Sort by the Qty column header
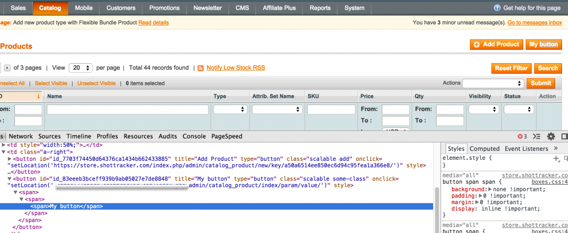Screen dimensions: 568x233 (x=419, y=96)
